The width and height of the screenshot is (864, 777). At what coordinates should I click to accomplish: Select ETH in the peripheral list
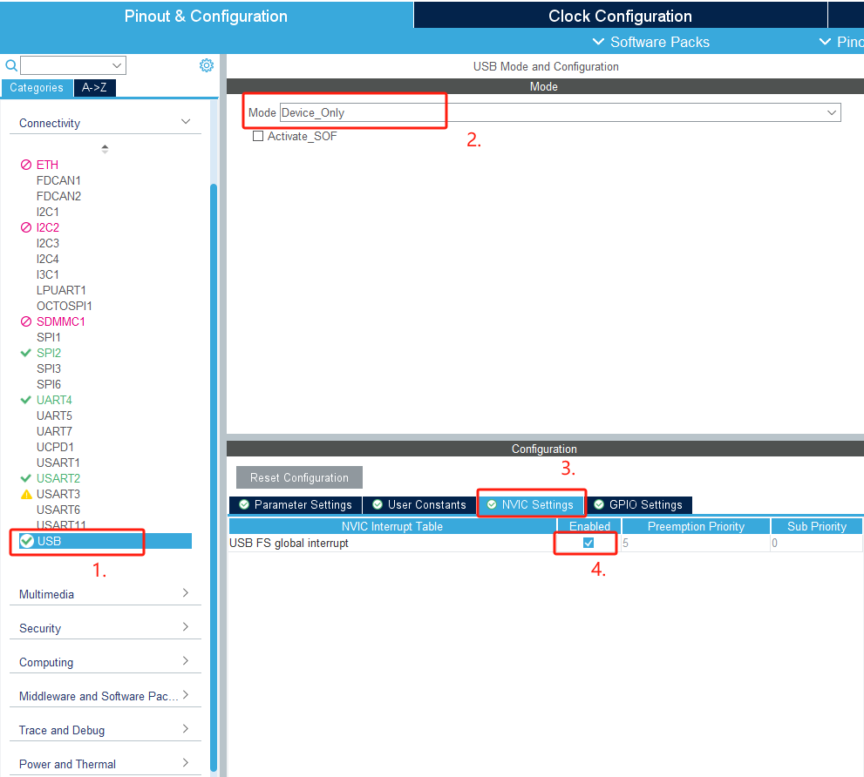tap(47, 165)
